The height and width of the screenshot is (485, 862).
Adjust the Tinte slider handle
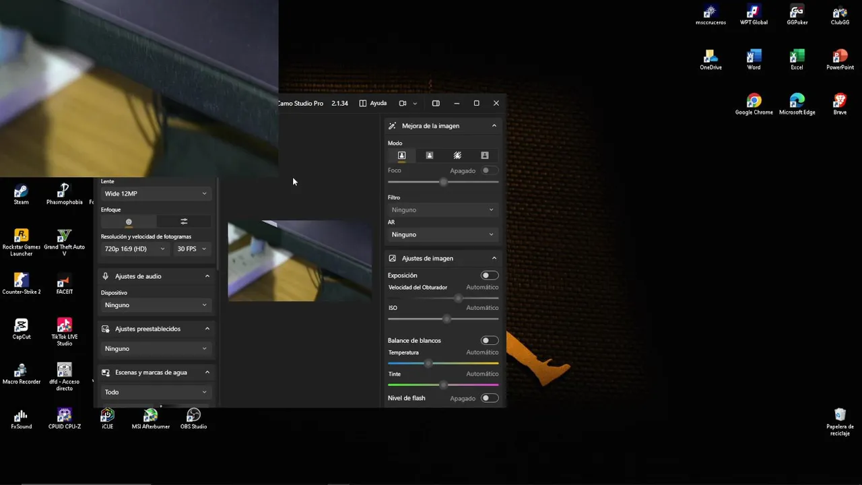443,385
